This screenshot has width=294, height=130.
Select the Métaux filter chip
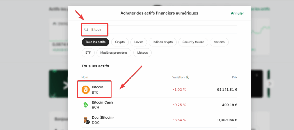pyautogui.click(x=142, y=53)
